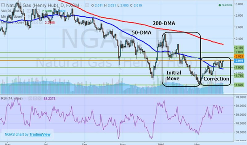Image resolution: width=247 pixels, height=145 pixels.
Task: Select the 2.160 green price label
Action: tap(239, 48)
